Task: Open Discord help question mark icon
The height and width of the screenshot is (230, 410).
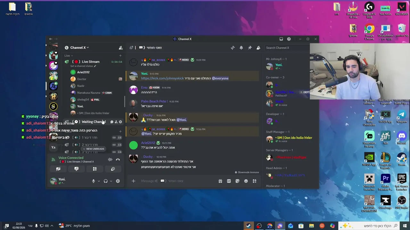Action: (289, 39)
